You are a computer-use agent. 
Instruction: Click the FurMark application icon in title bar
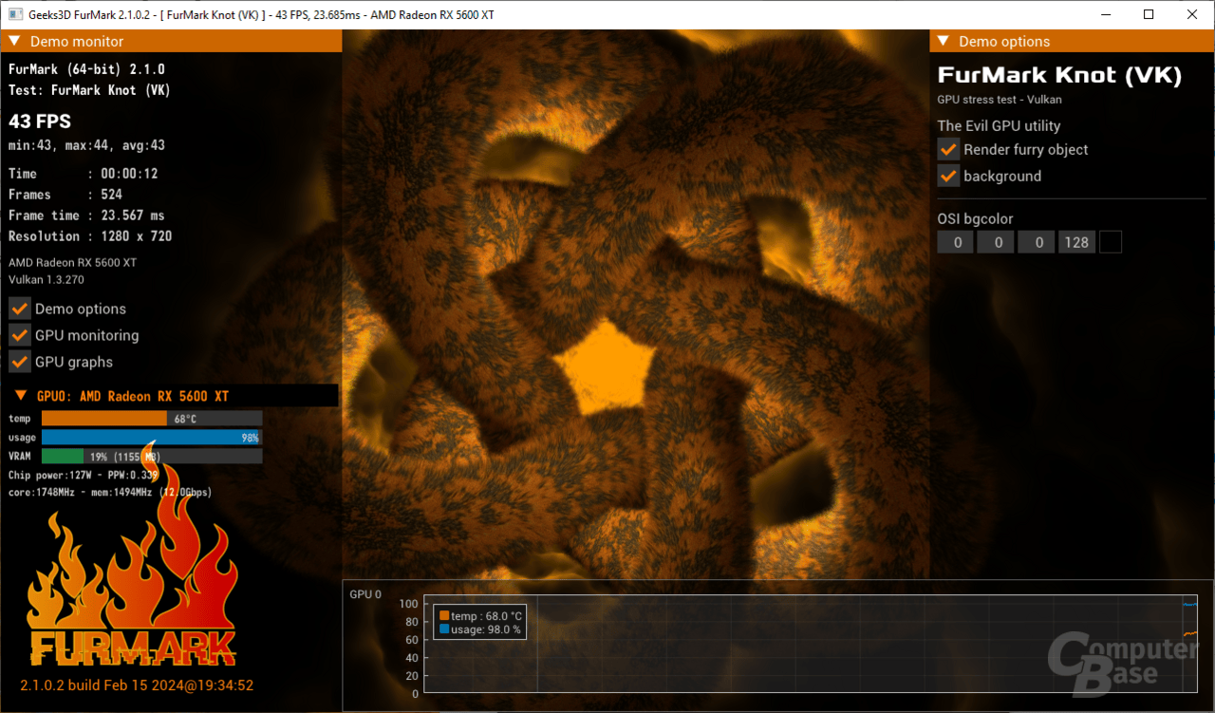pos(16,14)
